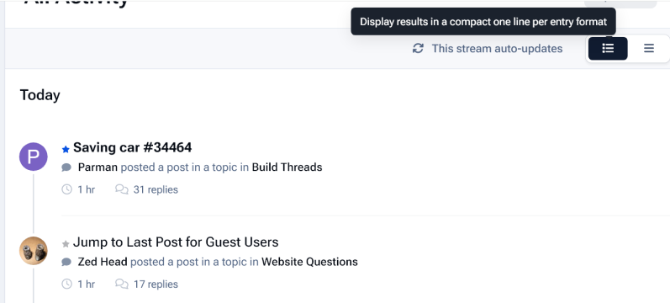670x303 pixels.
Task: Switch to condensed one-line view
Action: coord(608,48)
